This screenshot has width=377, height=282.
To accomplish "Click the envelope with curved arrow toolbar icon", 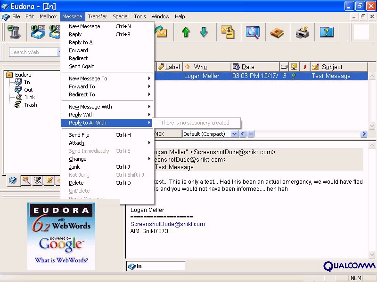I will click(x=161, y=32).
